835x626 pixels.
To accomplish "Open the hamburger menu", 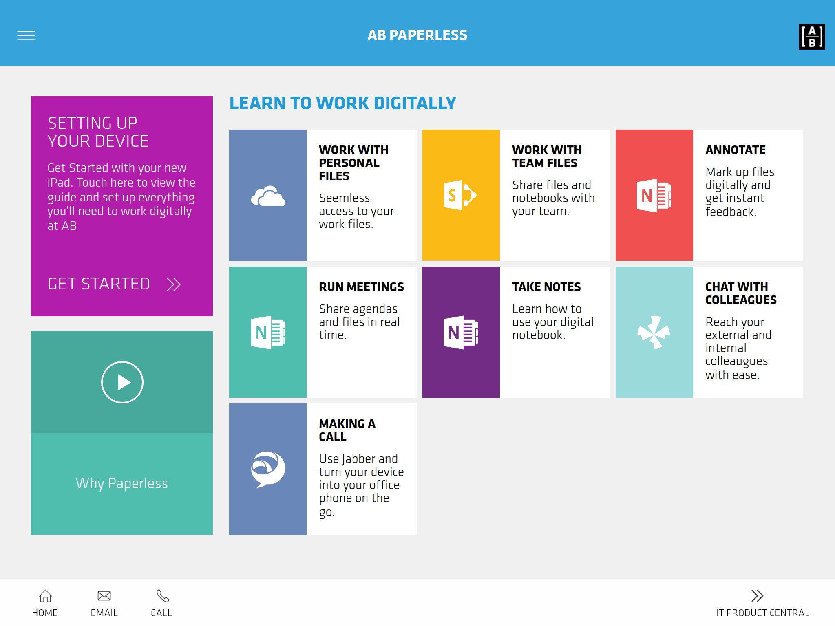I will [x=26, y=36].
